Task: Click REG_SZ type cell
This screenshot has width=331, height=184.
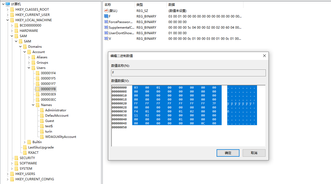Action: tap(143, 11)
